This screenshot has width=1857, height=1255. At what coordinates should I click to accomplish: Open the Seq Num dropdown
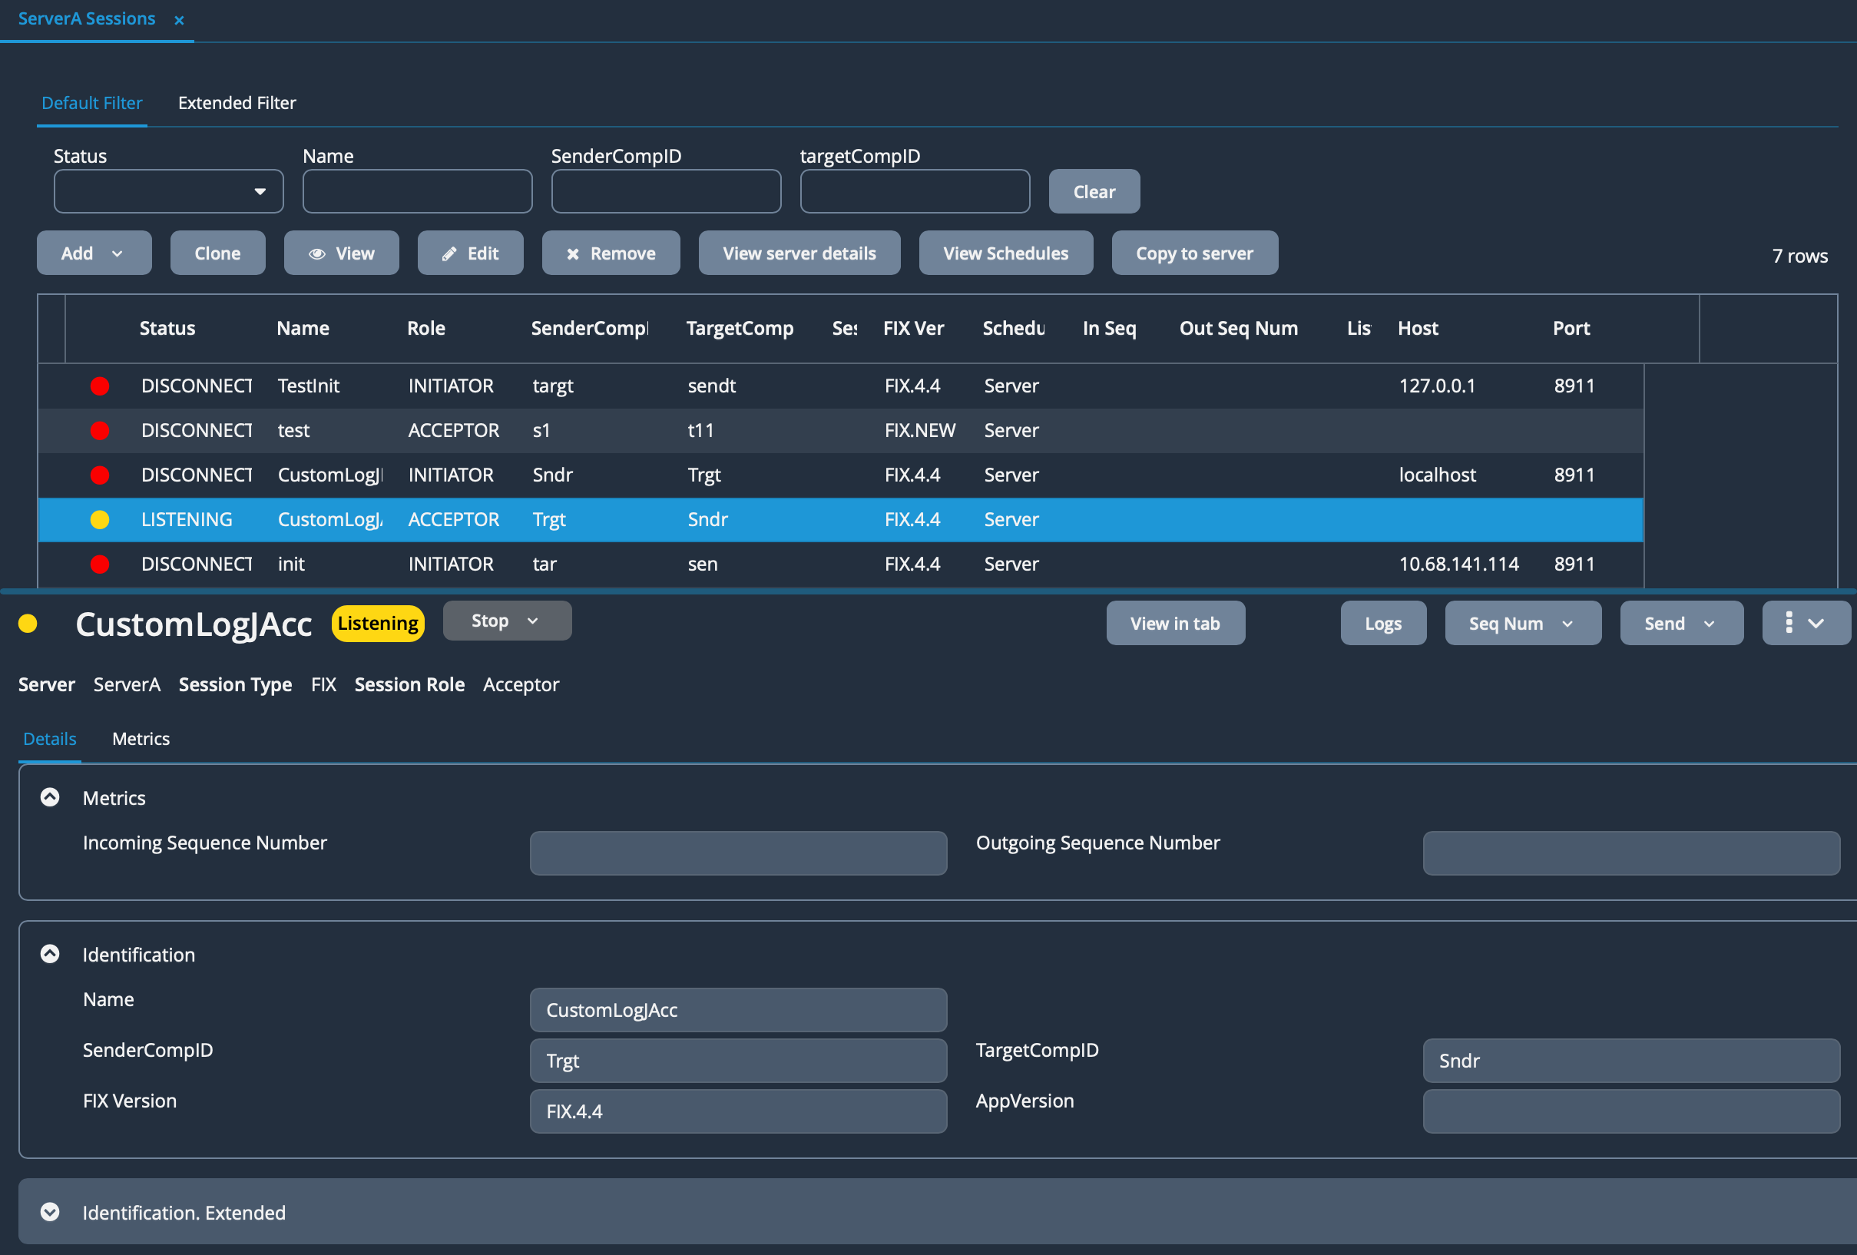point(1522,624)
